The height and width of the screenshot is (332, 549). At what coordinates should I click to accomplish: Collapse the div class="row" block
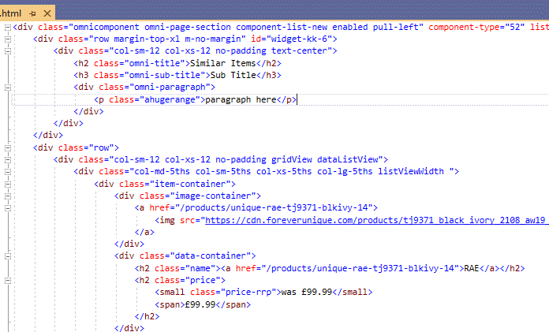[x=7, y=147]
